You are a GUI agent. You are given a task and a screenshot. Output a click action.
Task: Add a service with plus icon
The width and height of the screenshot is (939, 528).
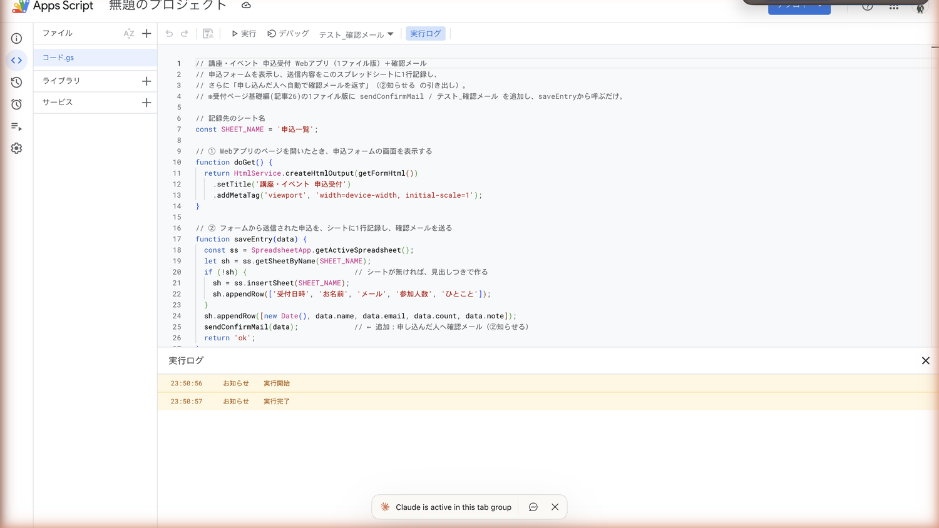tap(146, 103)
